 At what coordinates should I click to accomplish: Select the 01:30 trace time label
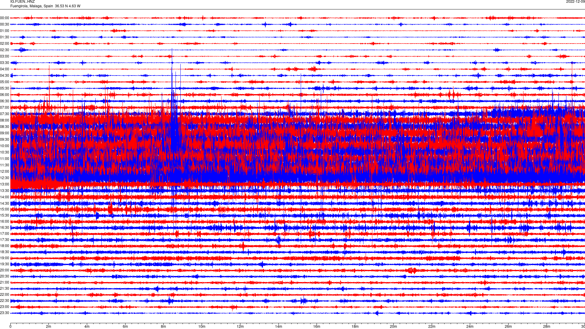click(5, 37)
